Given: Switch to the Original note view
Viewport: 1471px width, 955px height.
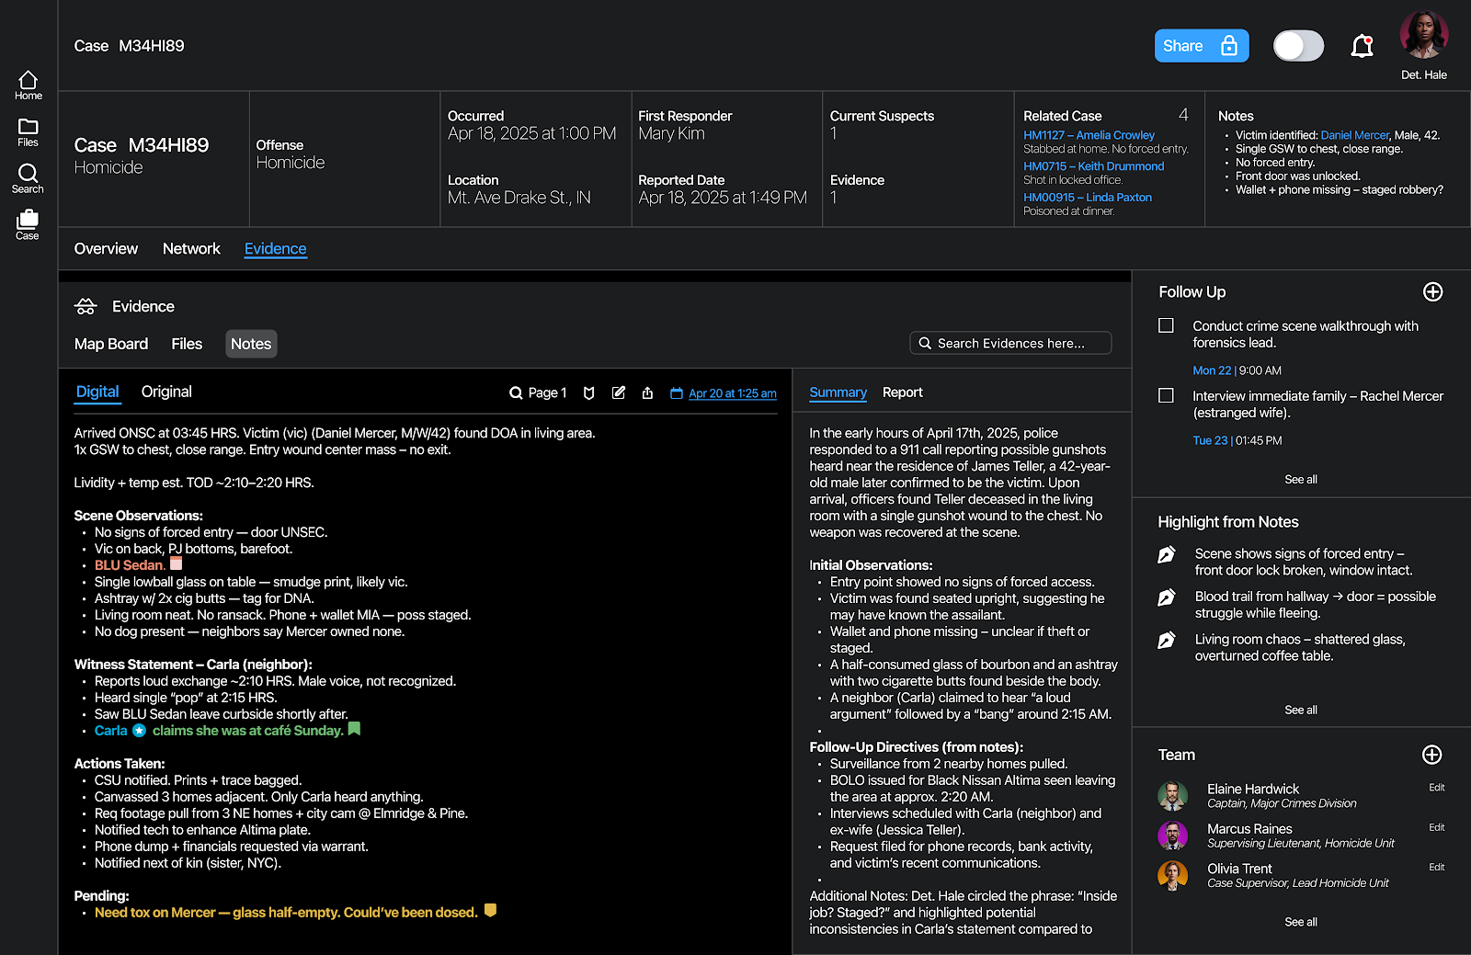Looking at the screenshot, I should [x=166, y=392].
